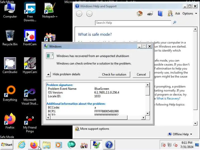Switch to the problem report taskbar item
The image size is (200, 150).
[x=96, y=145]
